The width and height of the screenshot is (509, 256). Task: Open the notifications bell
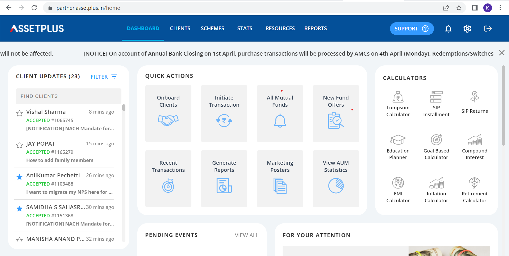pyautogui.click(x=448, y=29)
